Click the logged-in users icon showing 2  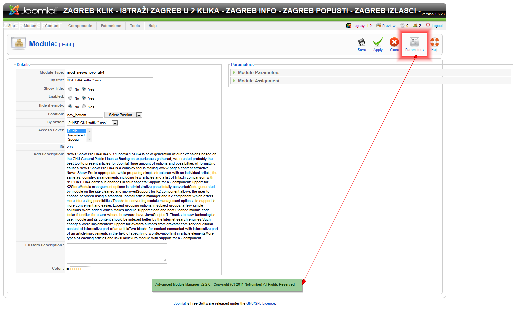click(x=415, y=26)
